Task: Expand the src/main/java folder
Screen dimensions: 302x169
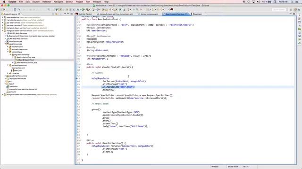Action: coord(8,46)
